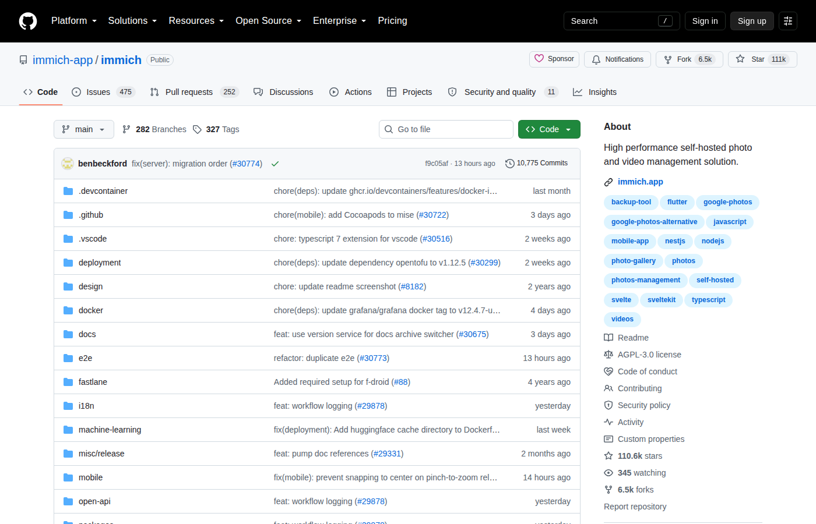Open the Contributing link
Viewport: 816px width, 524px height.
click(633, 388)
